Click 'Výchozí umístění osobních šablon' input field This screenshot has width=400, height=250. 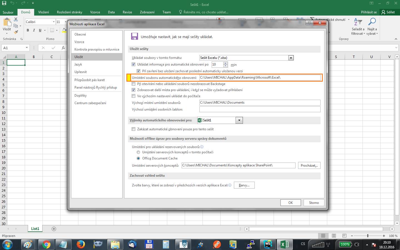[x=260, y=109]
